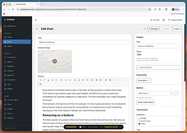Open the display mode icon next to View Site
The image size is (187, 133).
164,20
